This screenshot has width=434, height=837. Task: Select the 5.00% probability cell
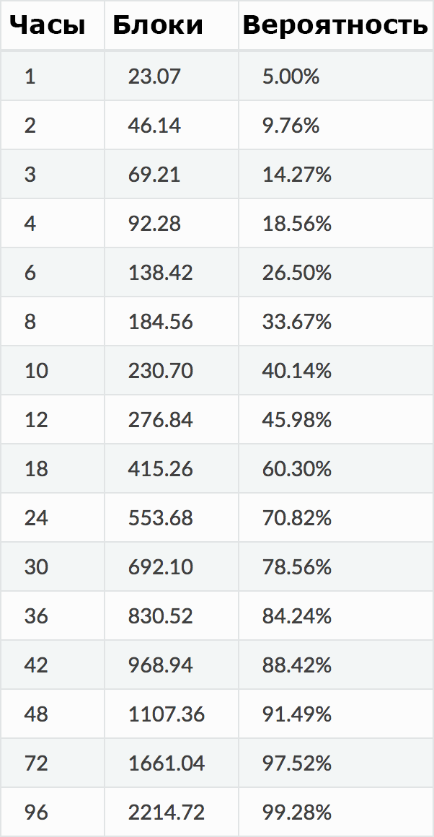click(336, 77)
